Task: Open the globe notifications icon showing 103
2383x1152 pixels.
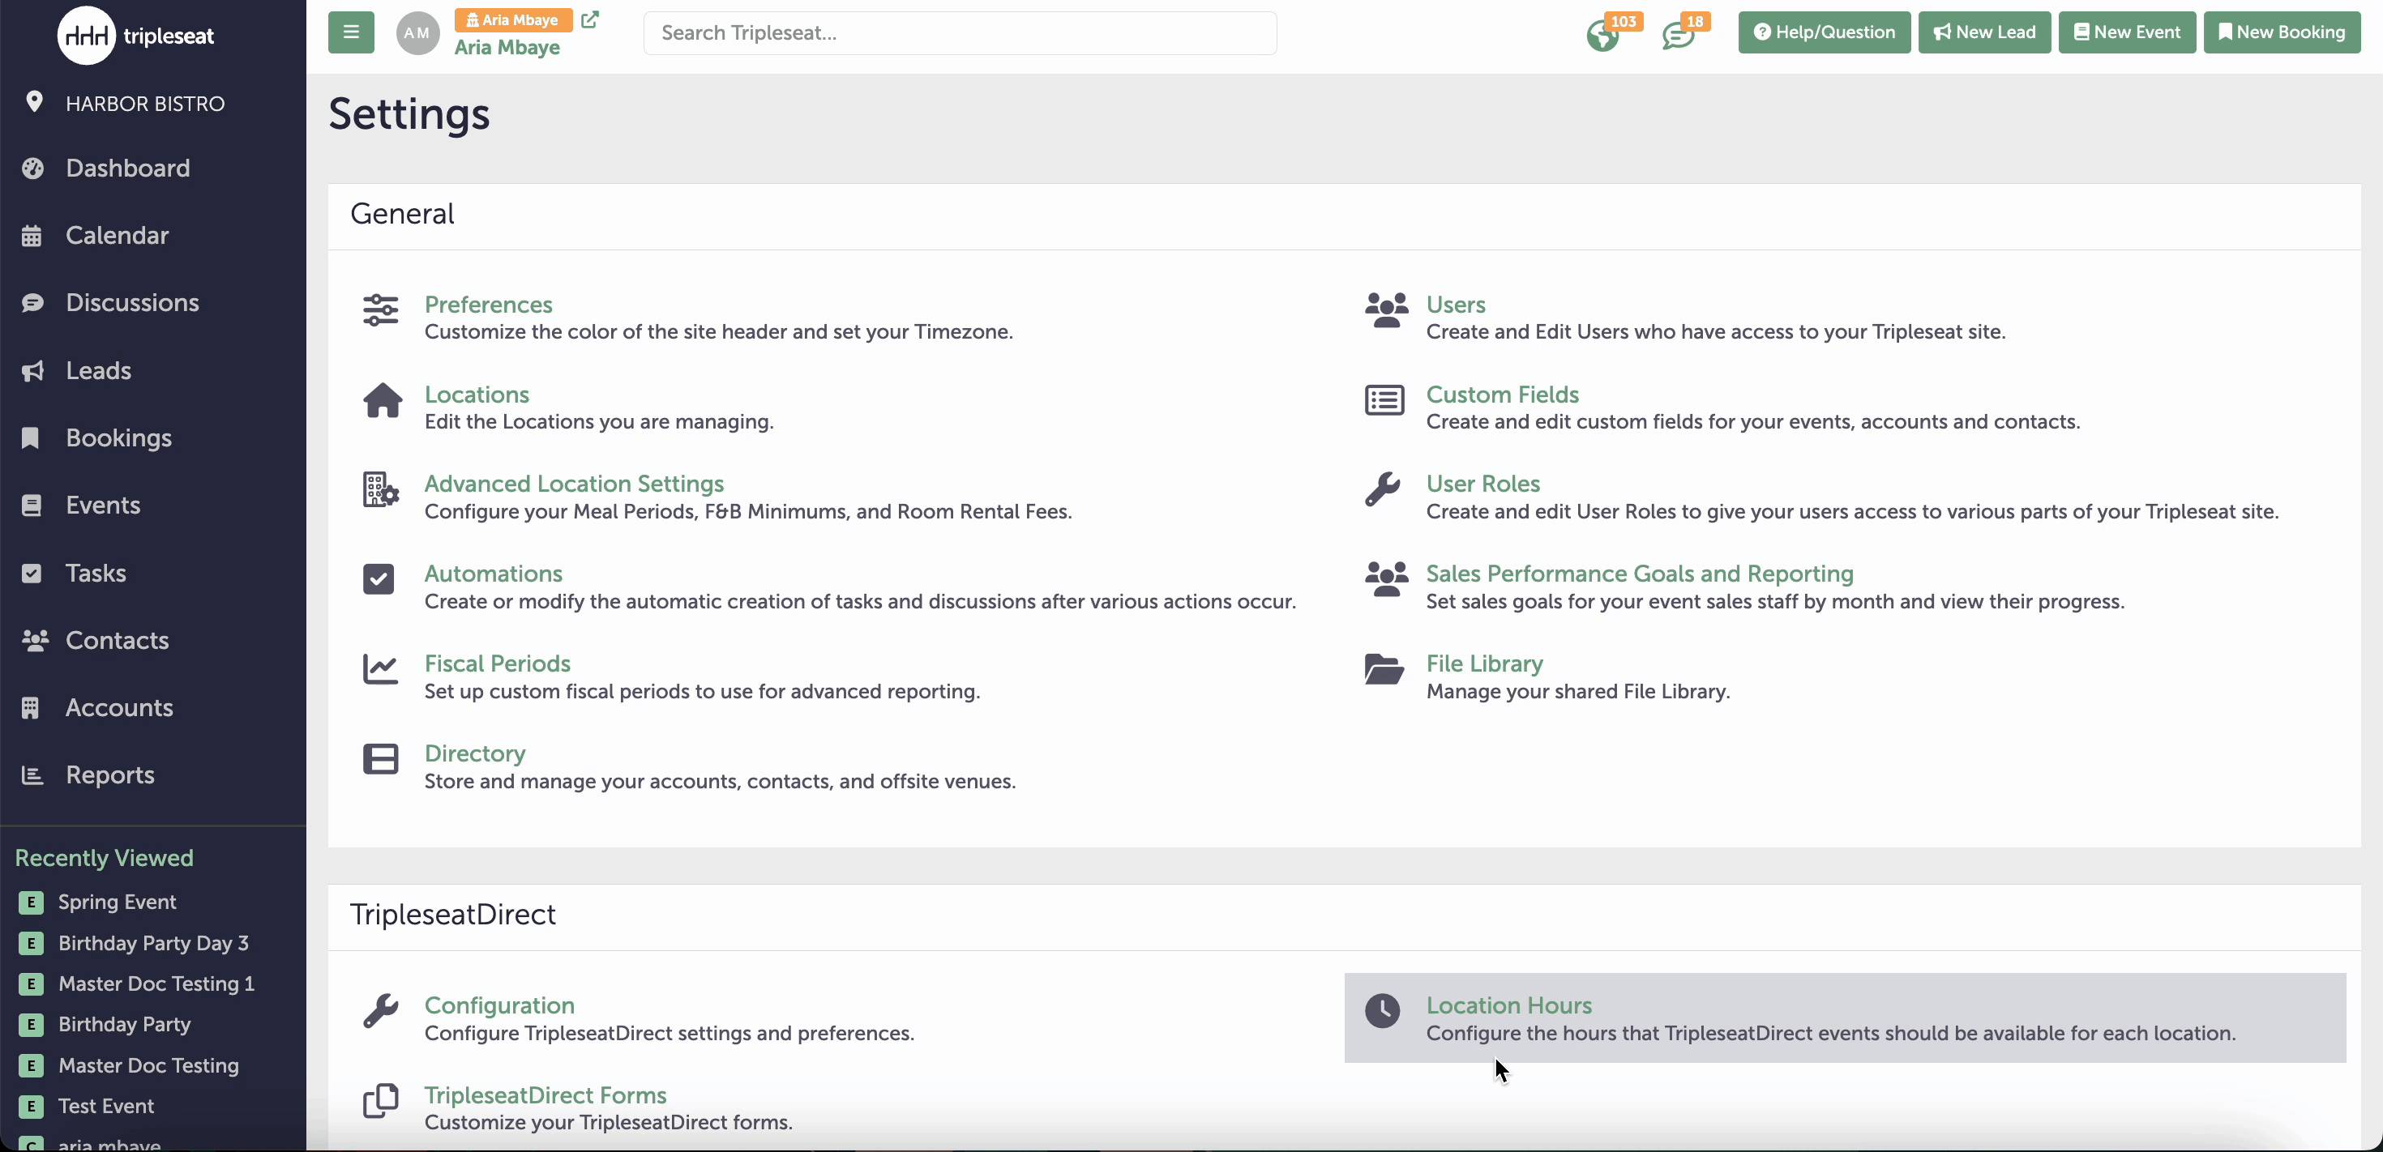Action: click(x=1602, y=36)
